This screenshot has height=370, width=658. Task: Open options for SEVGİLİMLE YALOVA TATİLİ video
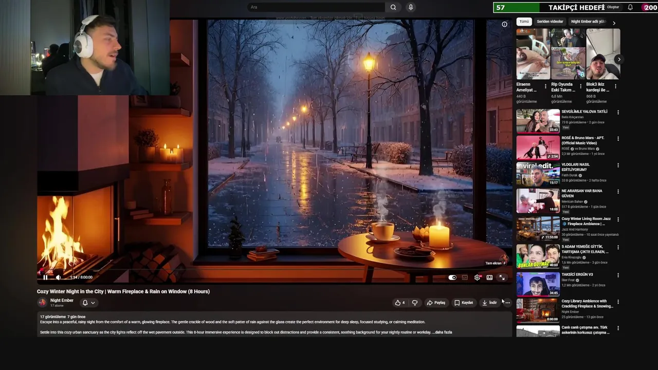click(x=618, y=112)
